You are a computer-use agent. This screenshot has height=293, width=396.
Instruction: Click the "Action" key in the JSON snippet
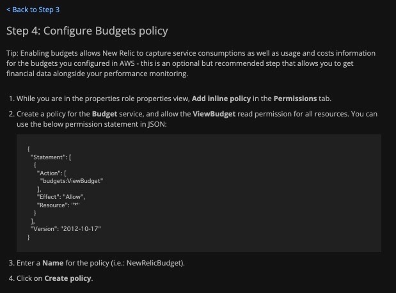click(47, 173)
